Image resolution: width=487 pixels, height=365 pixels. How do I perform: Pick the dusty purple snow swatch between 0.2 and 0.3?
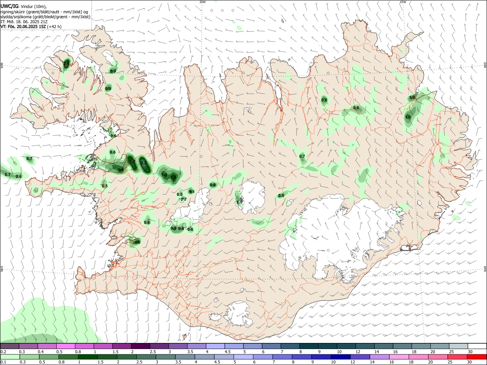pyautogui.click(x=10, y=346)
